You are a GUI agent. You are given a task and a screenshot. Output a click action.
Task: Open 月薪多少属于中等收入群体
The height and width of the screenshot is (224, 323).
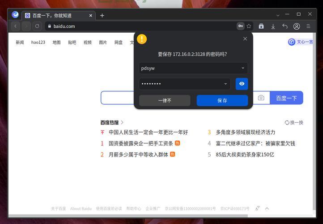point(138,155)
